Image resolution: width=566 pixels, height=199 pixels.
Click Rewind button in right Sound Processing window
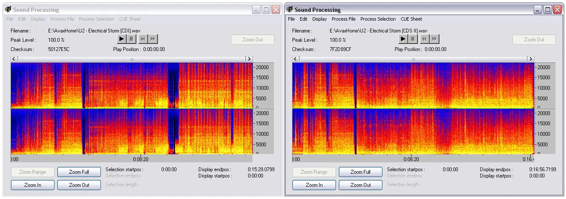coord(424,39)
